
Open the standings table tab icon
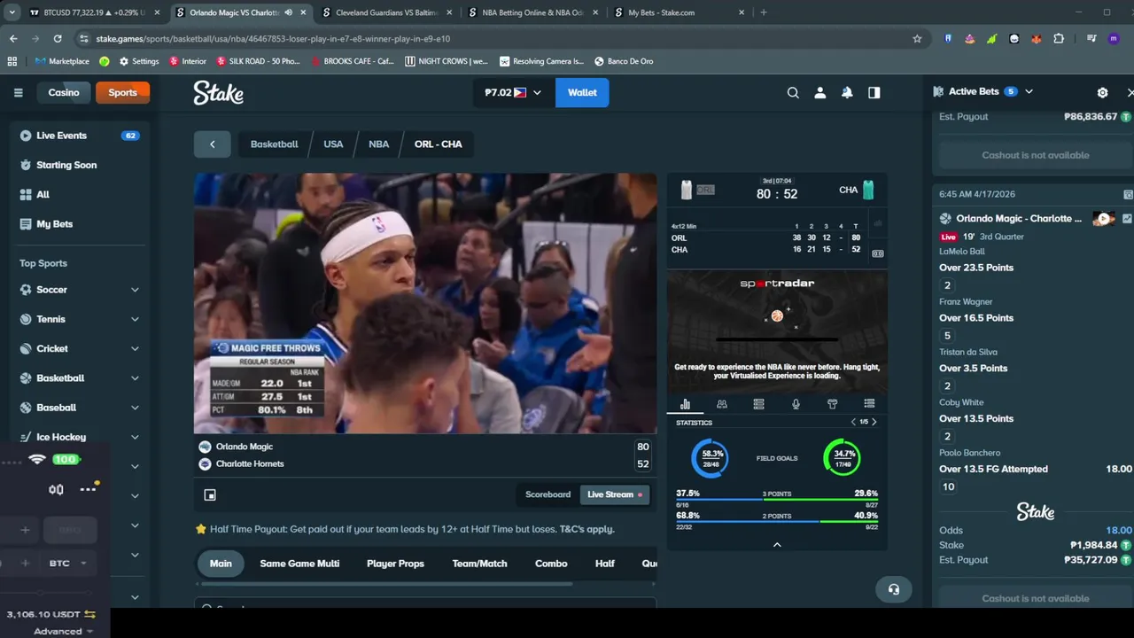point(758,404)
